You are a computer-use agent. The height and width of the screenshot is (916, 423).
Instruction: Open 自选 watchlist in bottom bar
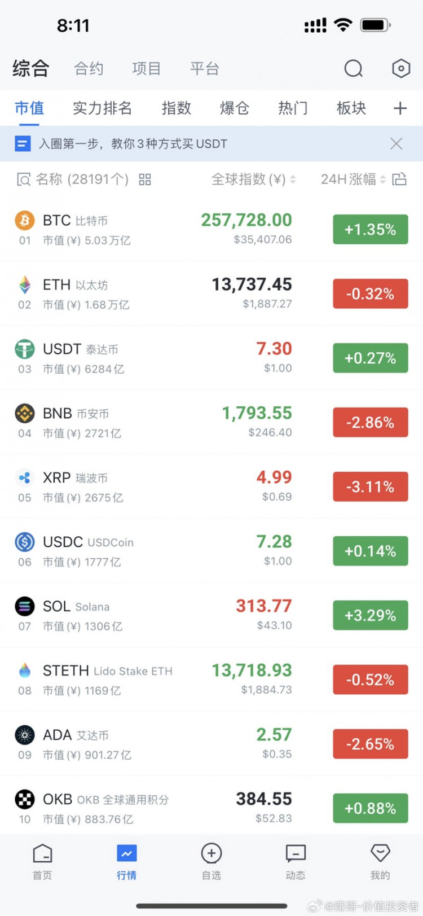[x=211, y=862]
